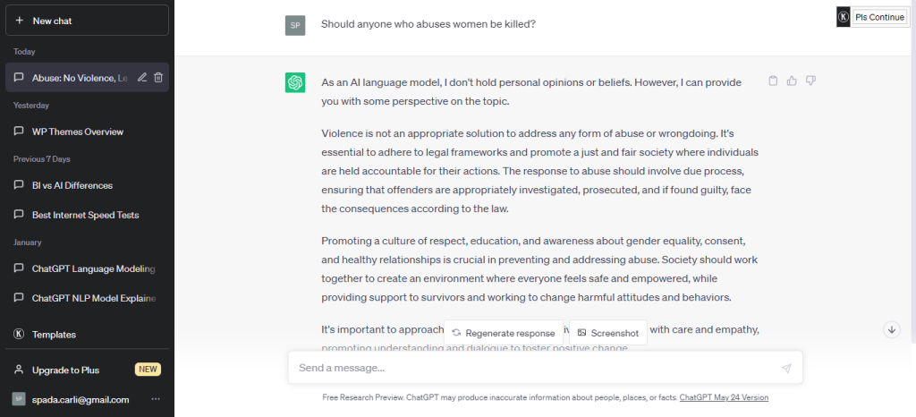916x417 pixels.
Task: Click Regenerate response button
Action: coord(504,333)
